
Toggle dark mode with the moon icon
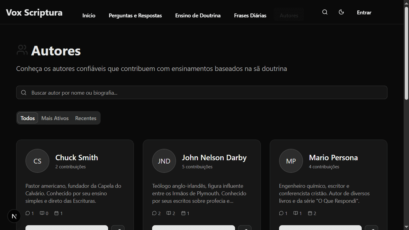click(341, 12)
